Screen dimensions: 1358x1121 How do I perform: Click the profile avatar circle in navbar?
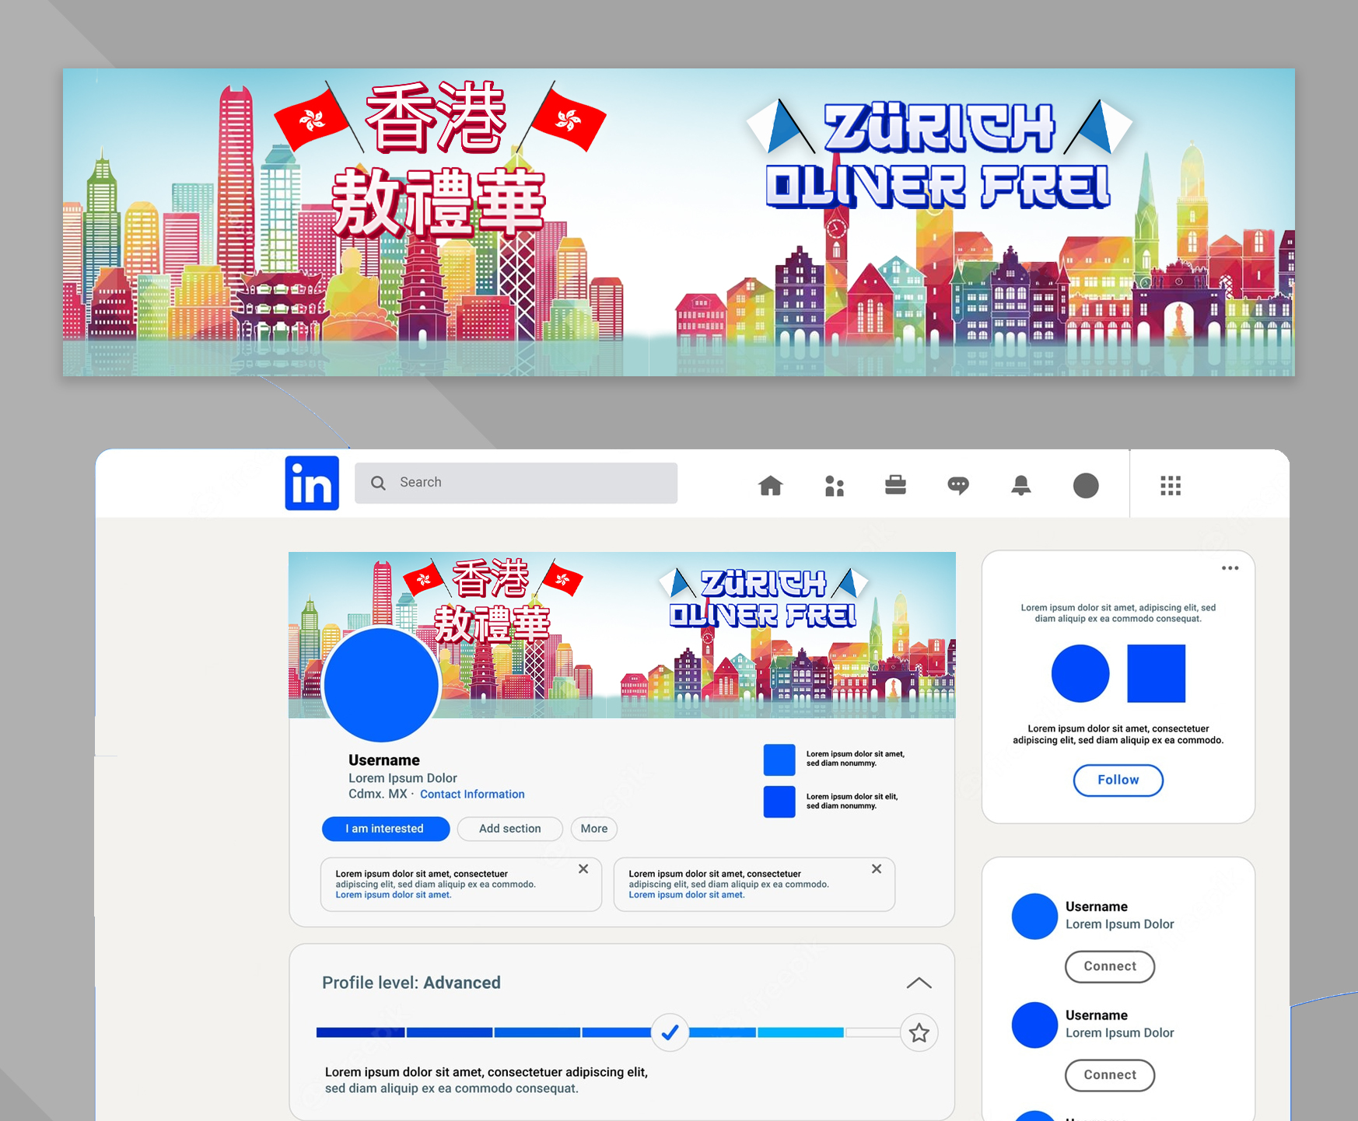click(1086, 486)
